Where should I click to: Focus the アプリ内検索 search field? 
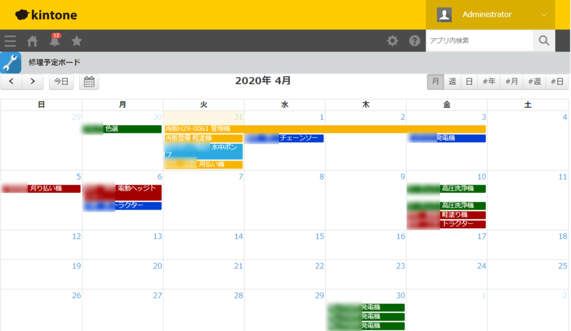point(479,40)
